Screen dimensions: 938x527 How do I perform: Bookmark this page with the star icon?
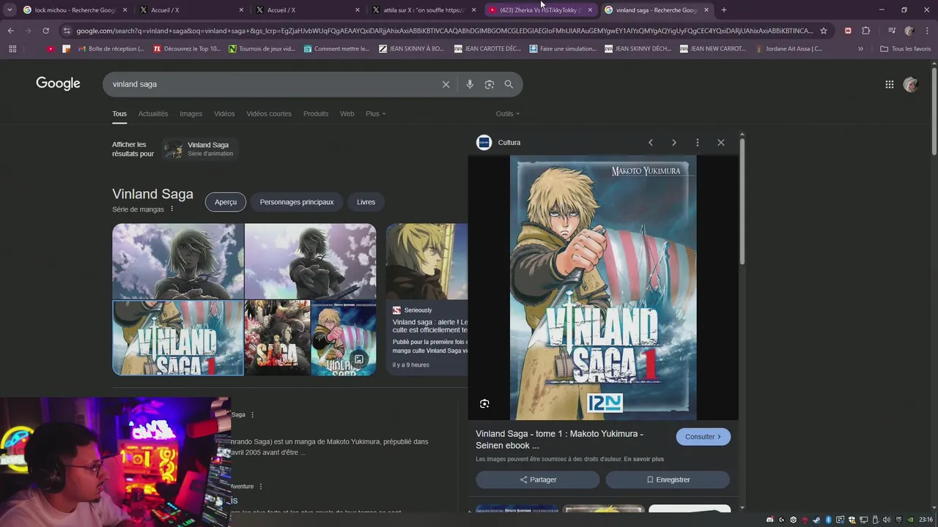824,31
